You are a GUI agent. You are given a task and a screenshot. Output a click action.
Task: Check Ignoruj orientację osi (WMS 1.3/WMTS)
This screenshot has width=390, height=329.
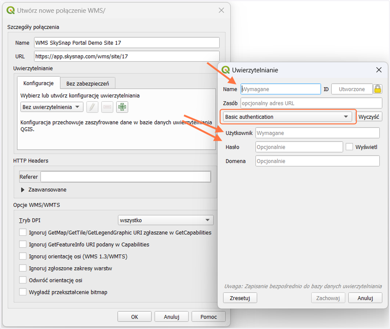click(23, 256)
